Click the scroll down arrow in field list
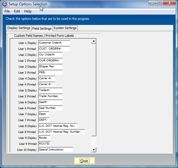The width and height of the screenshot is (178, 168). [x=94, y=150]
